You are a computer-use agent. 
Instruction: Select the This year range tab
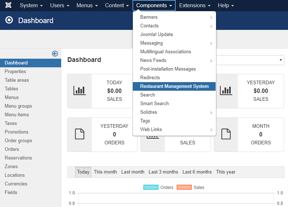(x=226, y=172)
